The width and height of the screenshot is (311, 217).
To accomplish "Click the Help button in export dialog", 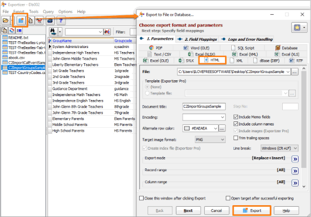I will point(286,210).
